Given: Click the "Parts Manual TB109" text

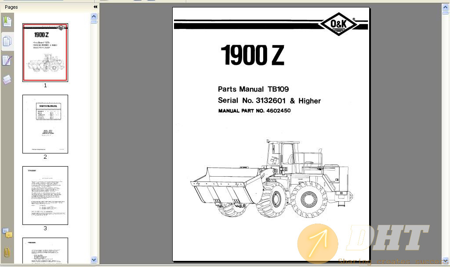Looking at the screenshot, I should (253, 89).
